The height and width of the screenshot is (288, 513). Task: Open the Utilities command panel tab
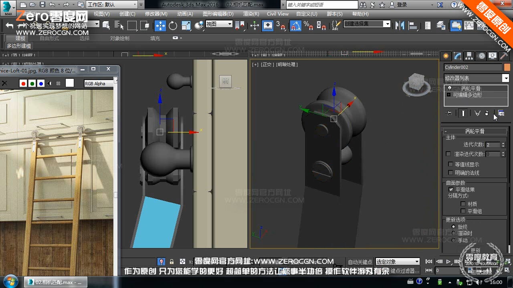tap(504, 56)
